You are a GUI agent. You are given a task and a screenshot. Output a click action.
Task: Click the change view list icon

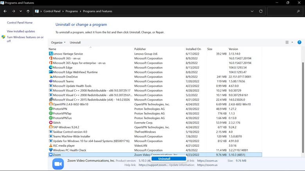click(x=287, y=43)
